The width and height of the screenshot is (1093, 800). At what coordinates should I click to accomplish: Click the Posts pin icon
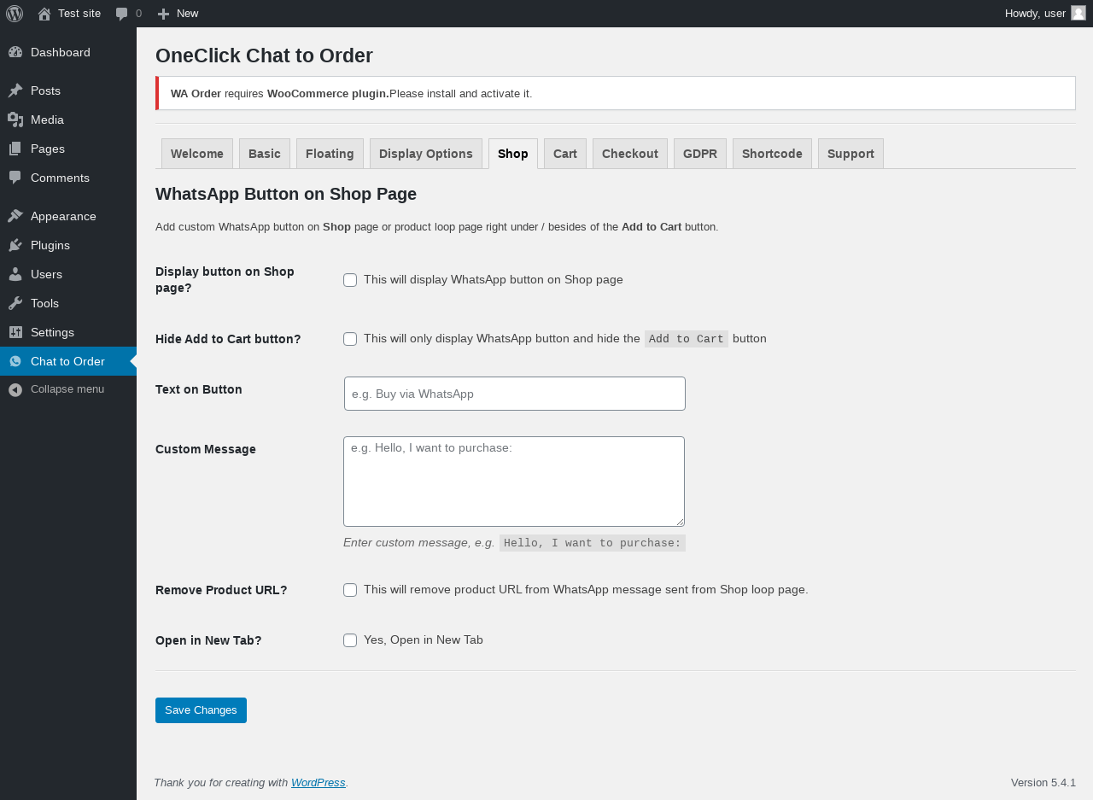pos(15,91)
